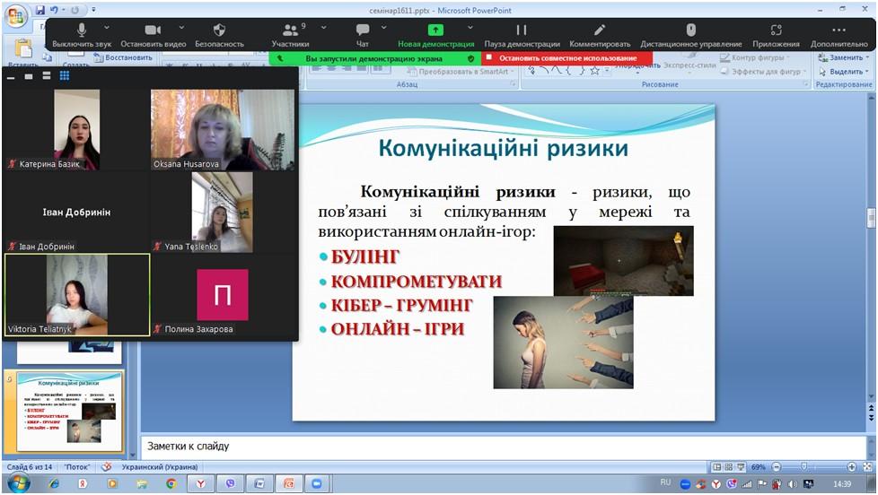
Task: Start Новая демонстрация screen share
Action: pyautogui.click(x=435, y=31)
